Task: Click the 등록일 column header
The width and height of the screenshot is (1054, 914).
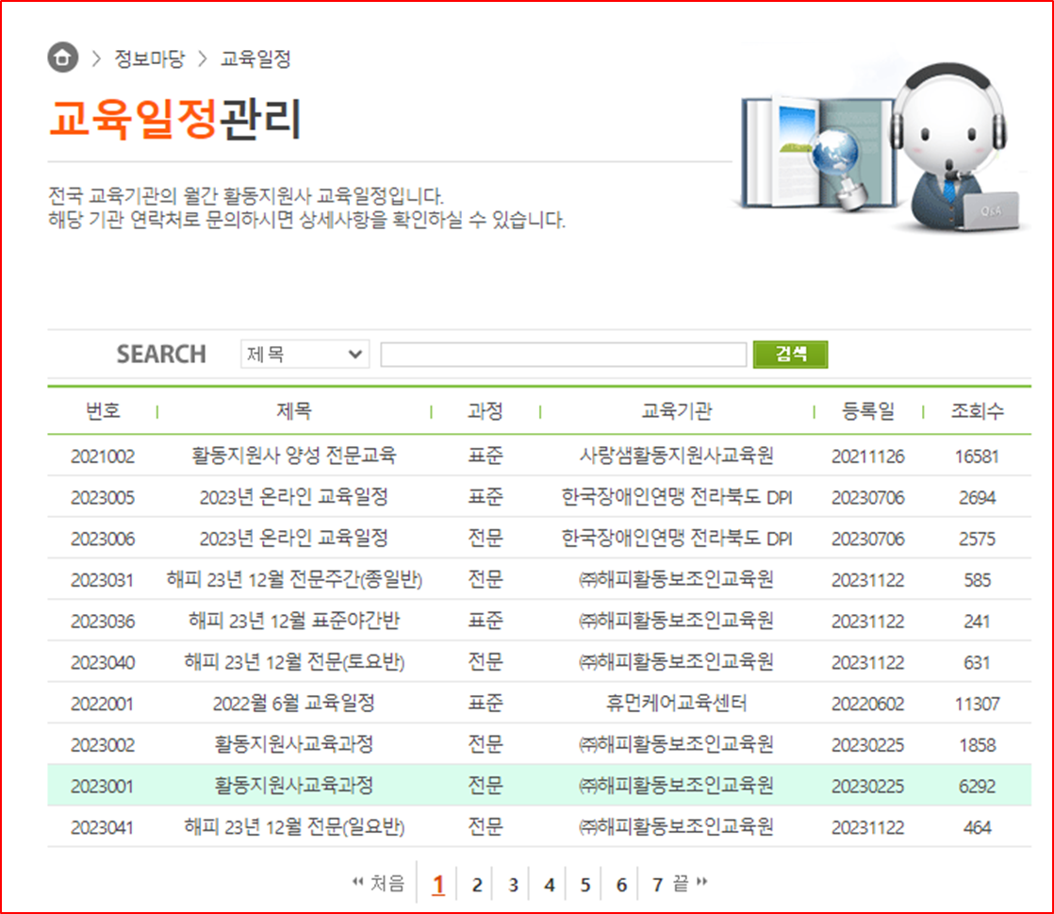Action: pyautogui.click(x=867, y=410)
